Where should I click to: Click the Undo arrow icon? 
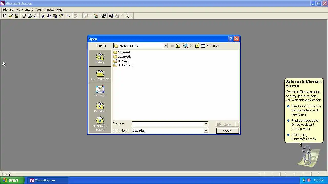pos(68,16)
